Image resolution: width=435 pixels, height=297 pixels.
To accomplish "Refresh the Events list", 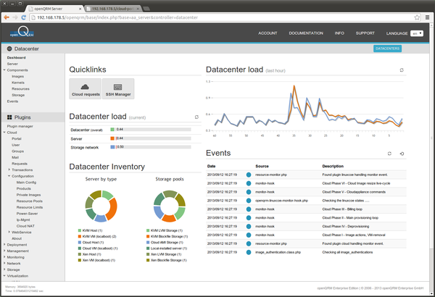I will point(389,154).
